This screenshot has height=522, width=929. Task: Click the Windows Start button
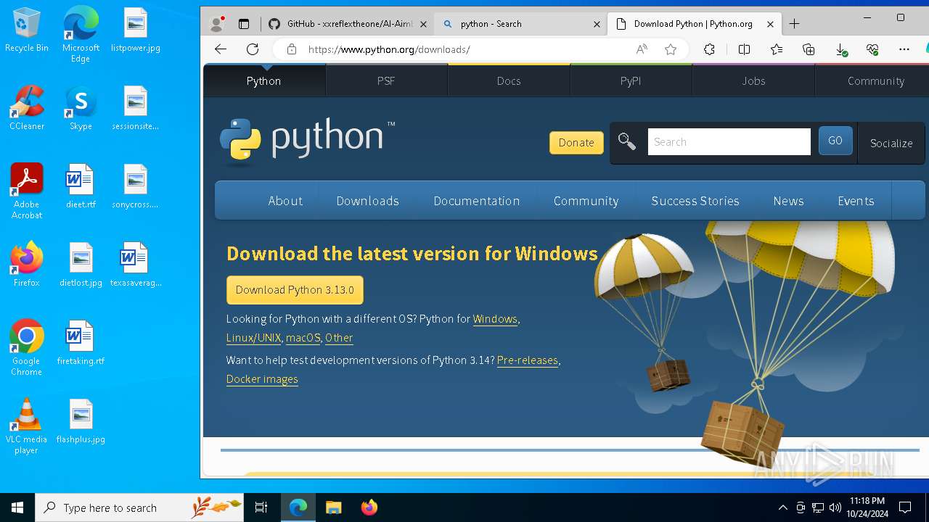point(17,507)
